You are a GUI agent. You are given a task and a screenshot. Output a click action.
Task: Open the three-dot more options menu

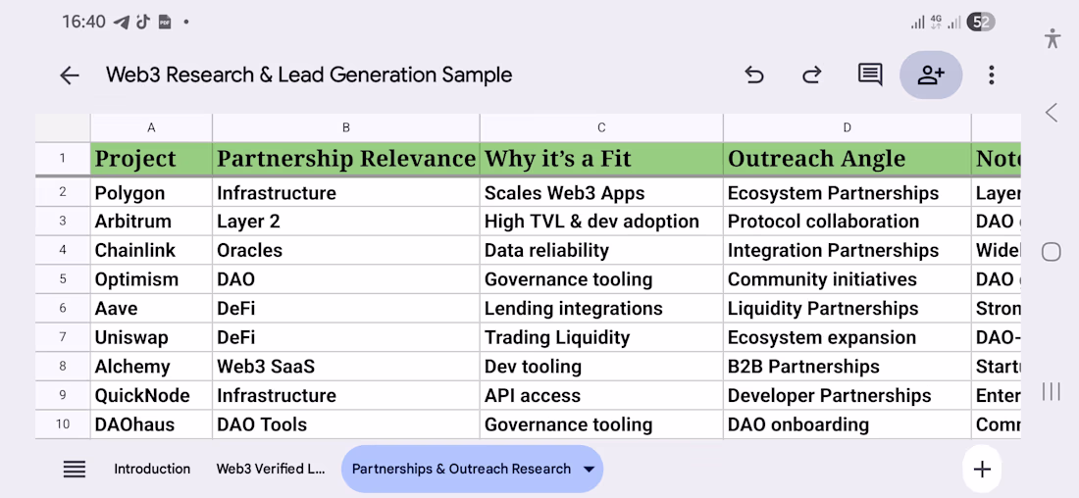pos(992,75)
